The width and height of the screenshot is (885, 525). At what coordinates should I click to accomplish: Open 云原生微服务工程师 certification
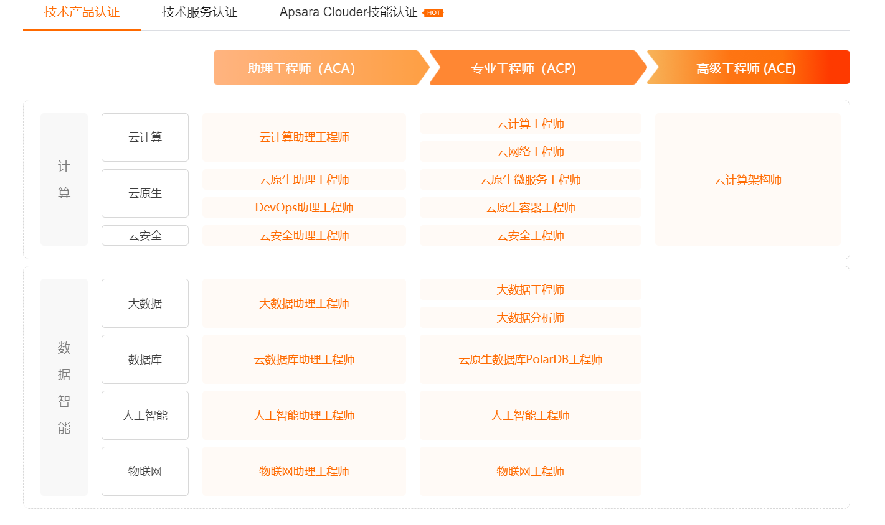pos(531,180)
